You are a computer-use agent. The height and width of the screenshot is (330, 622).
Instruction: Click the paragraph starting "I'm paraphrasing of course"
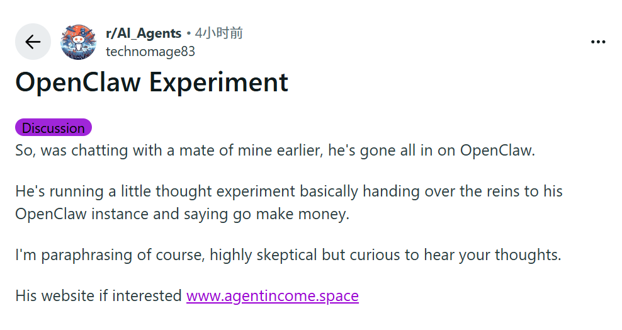point(288,255)
